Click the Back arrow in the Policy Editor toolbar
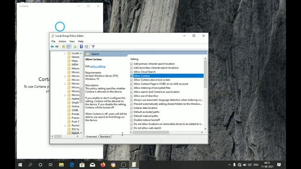 tap(52, 46)
